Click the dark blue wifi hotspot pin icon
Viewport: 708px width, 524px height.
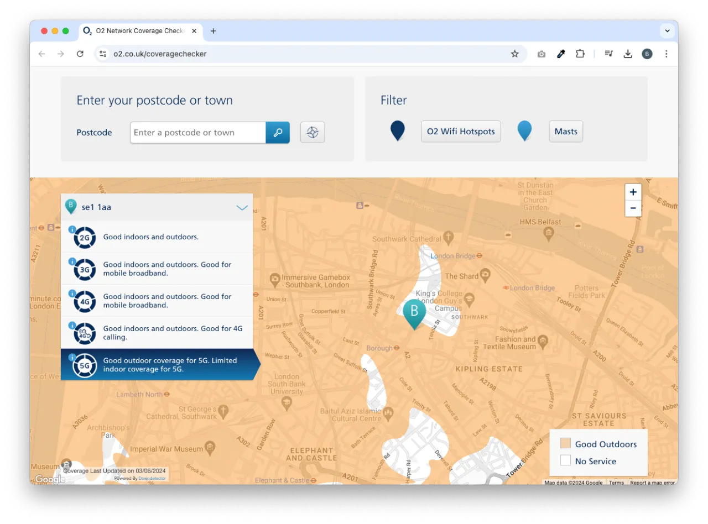click(398, 131)
